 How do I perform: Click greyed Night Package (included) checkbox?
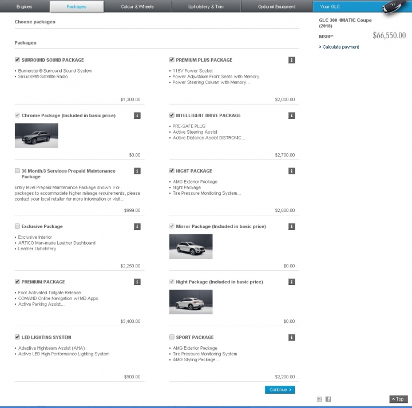(172, 282)
